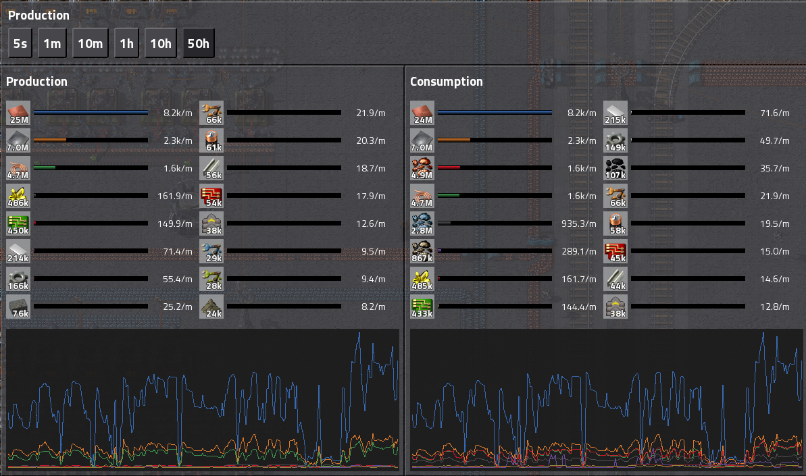Click the blue copper plate production bar
The height and width of the screenshot is (476, 806).
point(91,113)
